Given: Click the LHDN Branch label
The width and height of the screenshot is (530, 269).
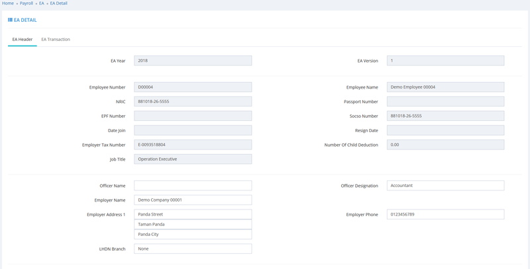Looking at the screenshot, I should pyautogui.click(x=112, y=249).
